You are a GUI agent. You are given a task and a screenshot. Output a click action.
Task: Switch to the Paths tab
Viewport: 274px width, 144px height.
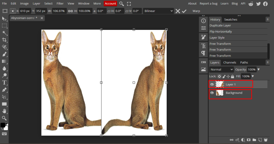(244, 63)
